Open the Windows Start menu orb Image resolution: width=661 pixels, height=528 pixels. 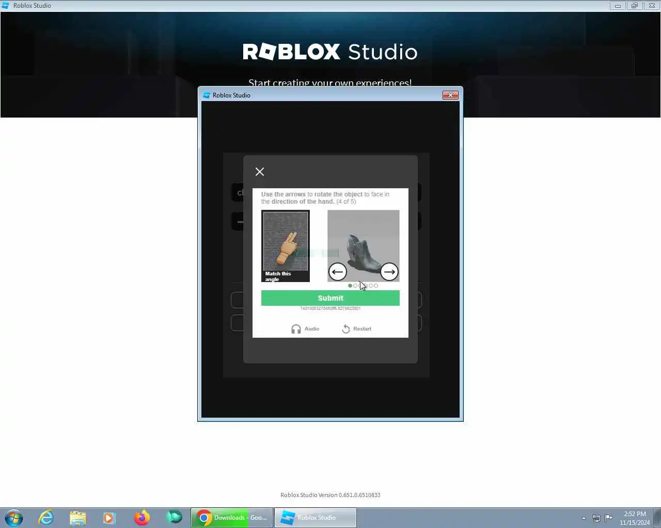coord(14,518)
